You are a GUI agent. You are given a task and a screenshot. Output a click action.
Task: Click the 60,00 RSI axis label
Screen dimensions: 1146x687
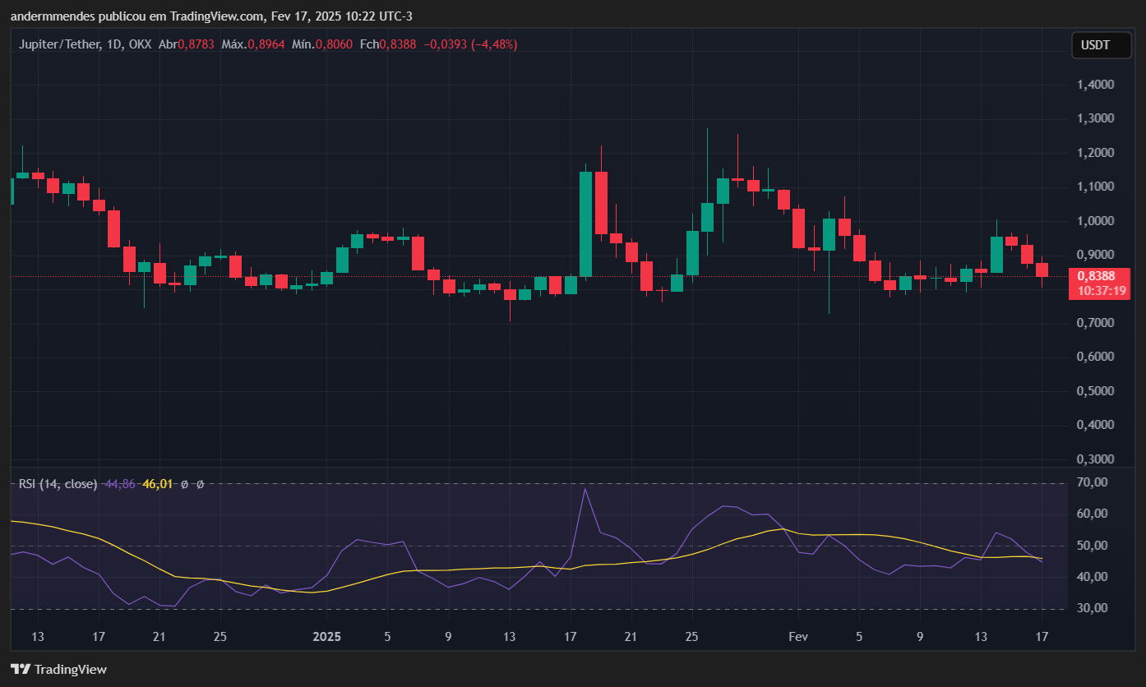click(x=1093, y=514)
